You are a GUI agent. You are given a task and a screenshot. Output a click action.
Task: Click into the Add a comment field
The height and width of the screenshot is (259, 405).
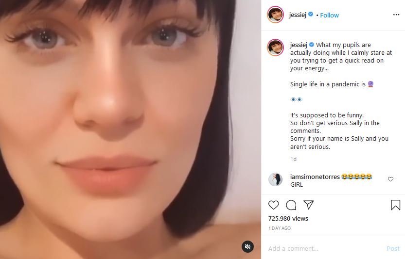(x=325, y=248)
